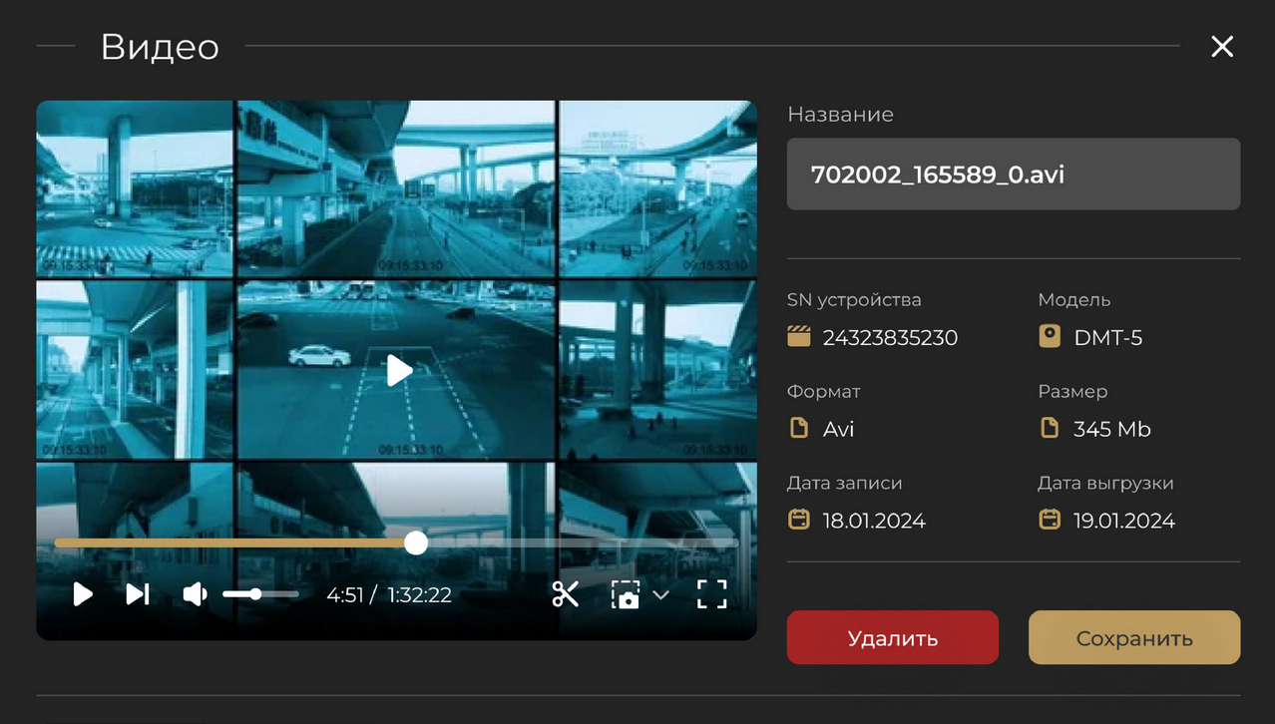Click the video progress bar handle
This screenshot has height=724, width=1275.
point(416,543)
